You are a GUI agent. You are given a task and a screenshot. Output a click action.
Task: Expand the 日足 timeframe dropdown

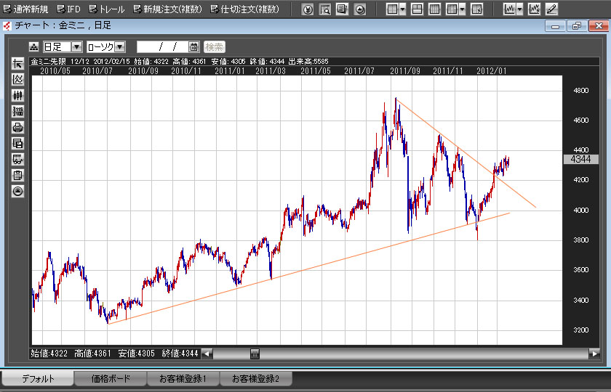(x=76, y=46)
